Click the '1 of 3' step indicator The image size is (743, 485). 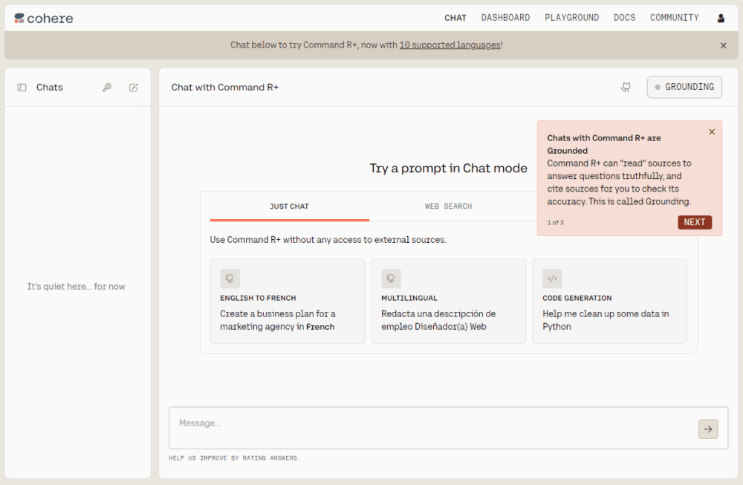tap(555, 223)
